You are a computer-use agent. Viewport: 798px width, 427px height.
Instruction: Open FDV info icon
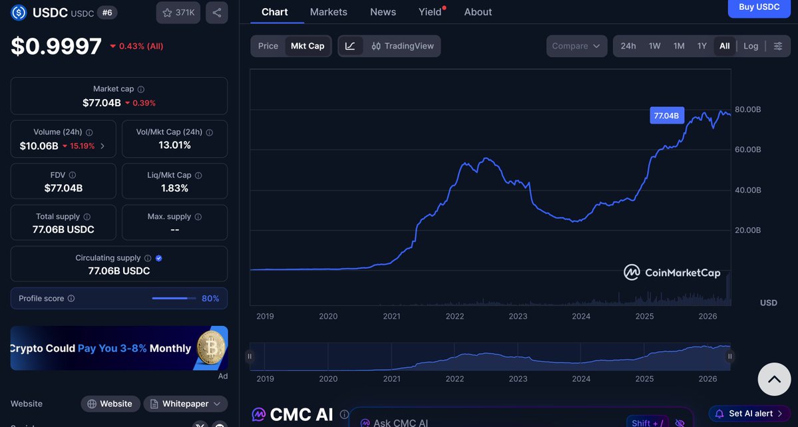tap(73, 175)
